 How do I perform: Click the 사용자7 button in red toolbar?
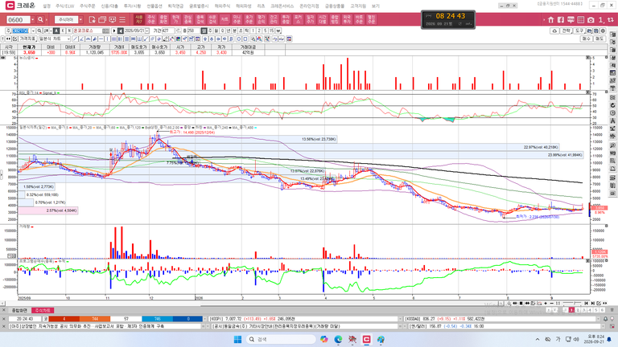coord(138,19)
